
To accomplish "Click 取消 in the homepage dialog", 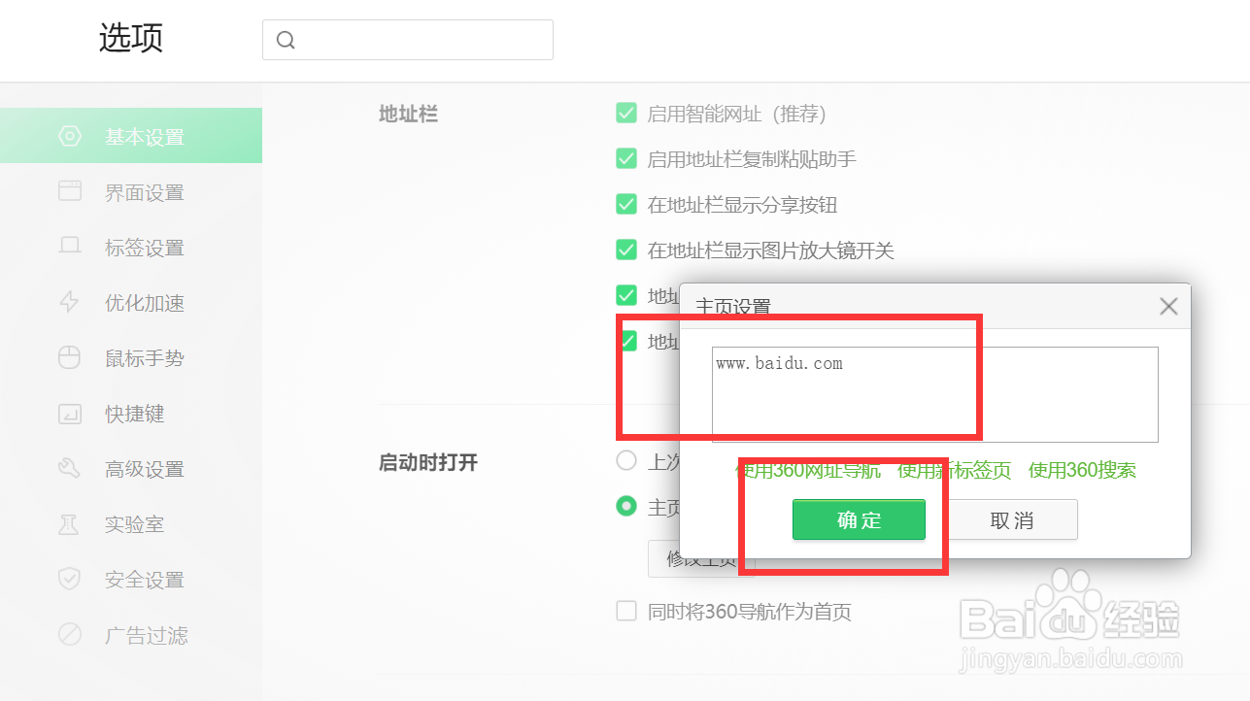I will click(1011, 519).
